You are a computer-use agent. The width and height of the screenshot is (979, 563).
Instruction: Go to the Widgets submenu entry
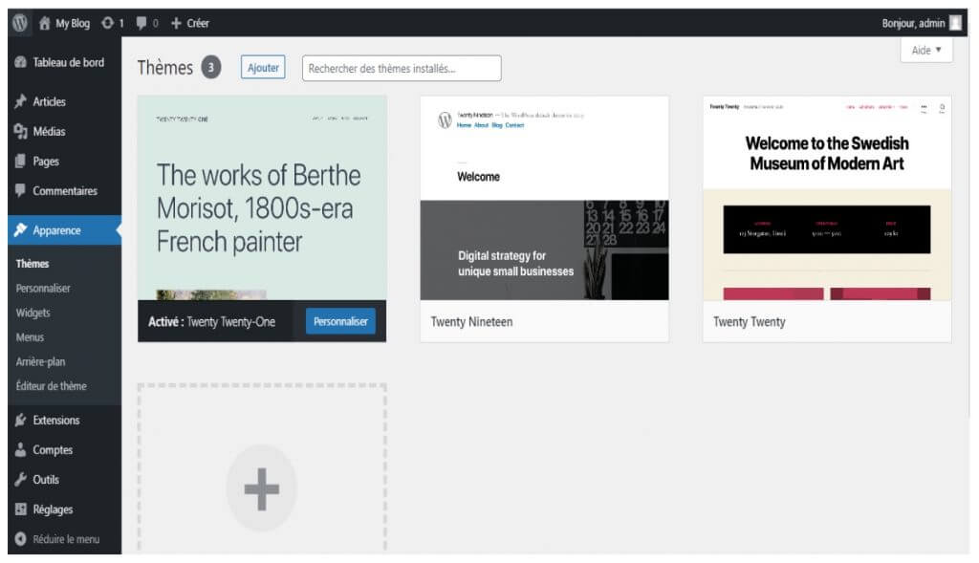33,313
